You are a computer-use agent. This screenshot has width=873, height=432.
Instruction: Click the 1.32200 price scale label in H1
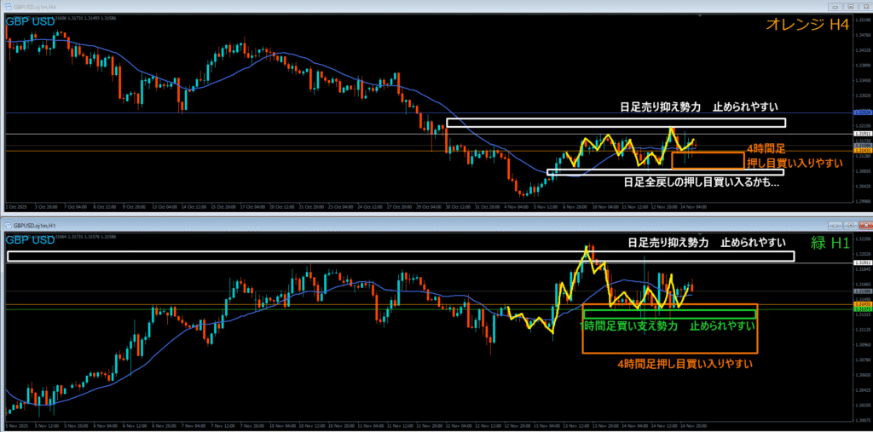(861, 239)
